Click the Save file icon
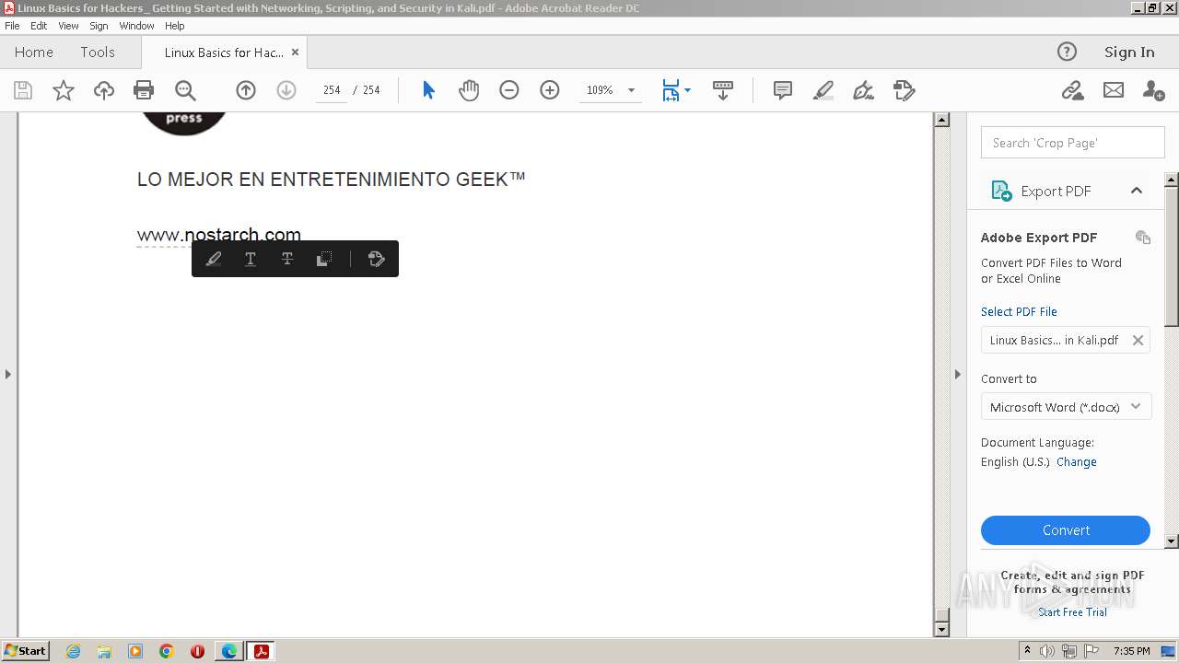Viewport: 1179px width, 663px height. [x=23, y=90]
